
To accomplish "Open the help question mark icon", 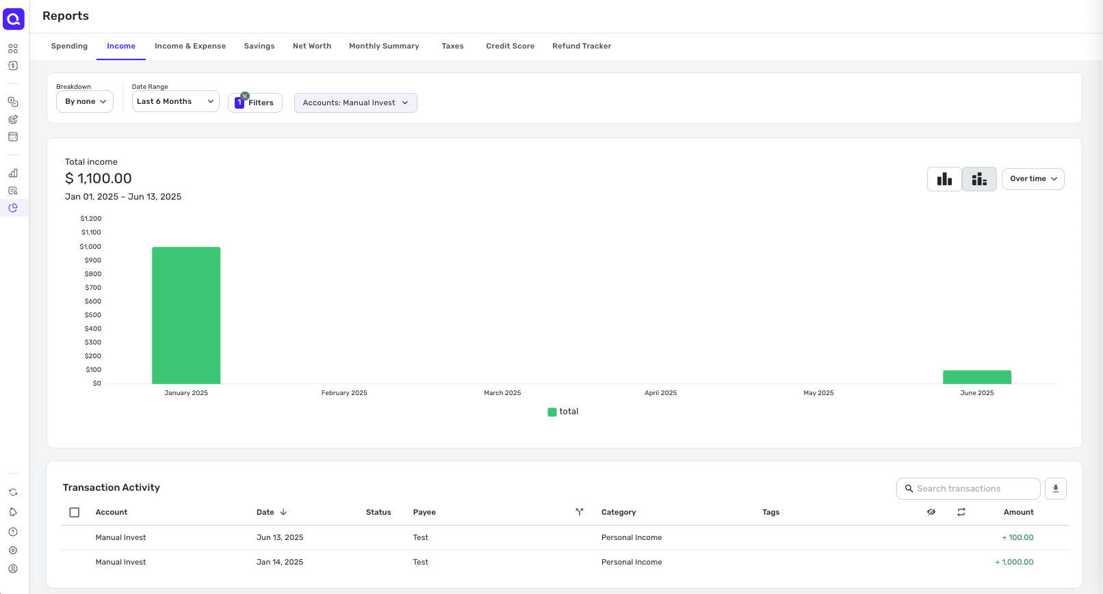I will [x=13, y=532].
